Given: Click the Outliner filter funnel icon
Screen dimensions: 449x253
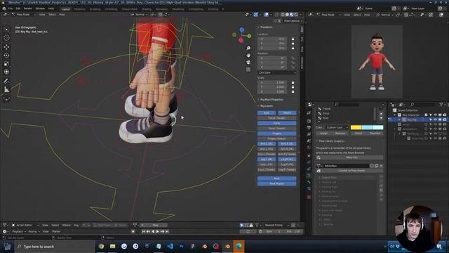Looking at the screenshot, I should 441,105.
